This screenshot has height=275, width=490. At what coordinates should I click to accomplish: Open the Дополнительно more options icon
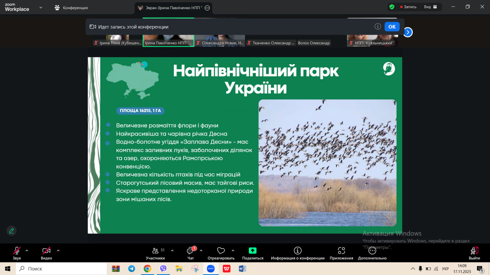tap(372, 251)
